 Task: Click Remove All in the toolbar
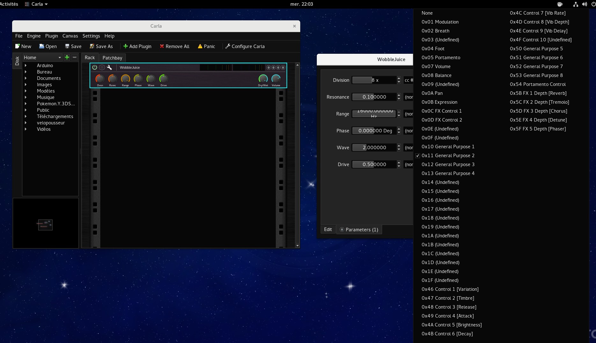[x=174, y=46]
